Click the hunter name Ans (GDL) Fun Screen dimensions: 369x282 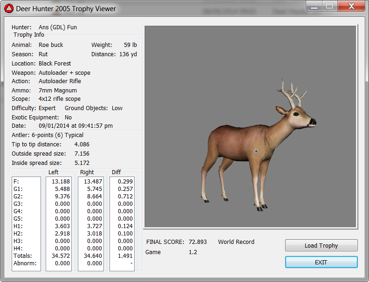58,27
